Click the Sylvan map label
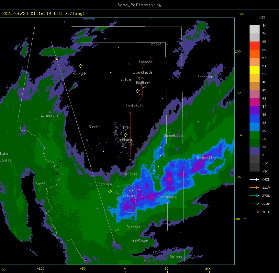The image size is (279, 273). (126, 79)
